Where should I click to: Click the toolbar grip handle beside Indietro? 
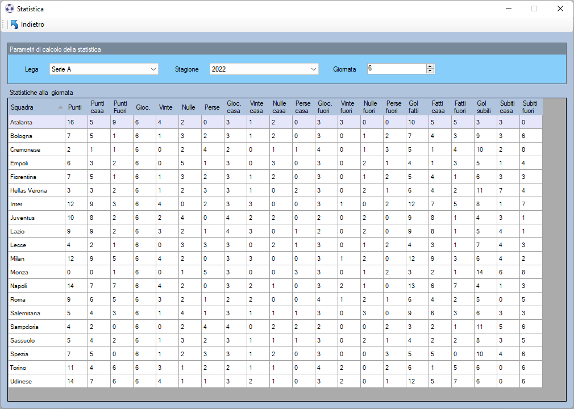click(3, 24)
